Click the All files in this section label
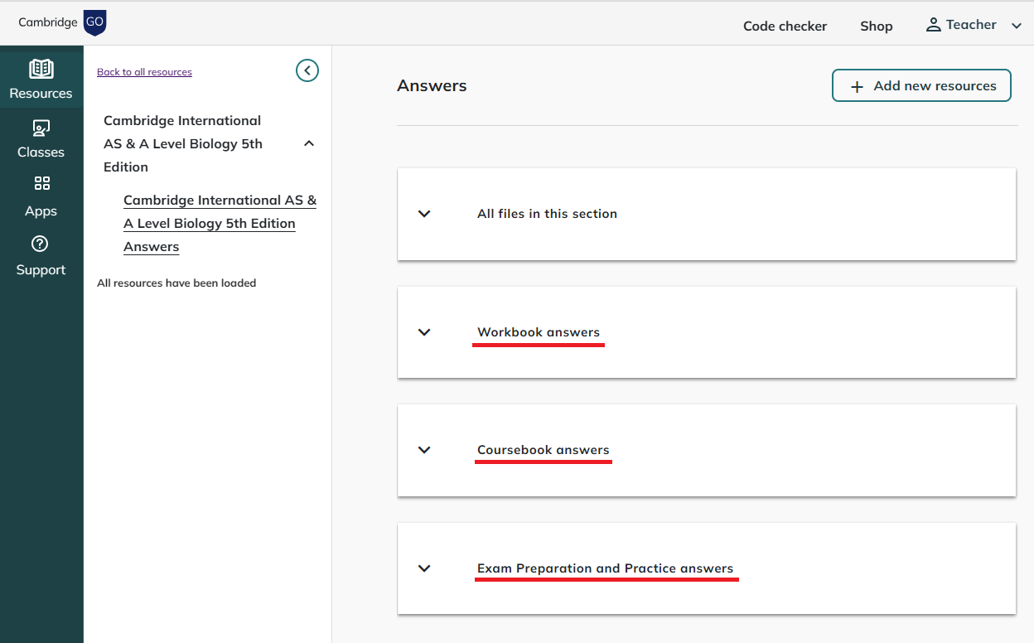The height and width of the screenshot is (643, 1034). (x=547, y=214)
